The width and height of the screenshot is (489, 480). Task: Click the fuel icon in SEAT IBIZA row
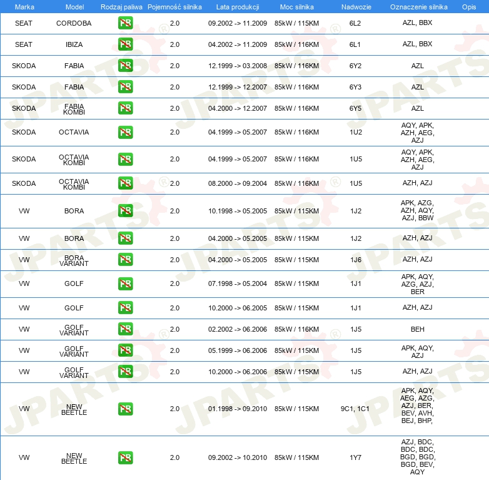coord(125,44)
